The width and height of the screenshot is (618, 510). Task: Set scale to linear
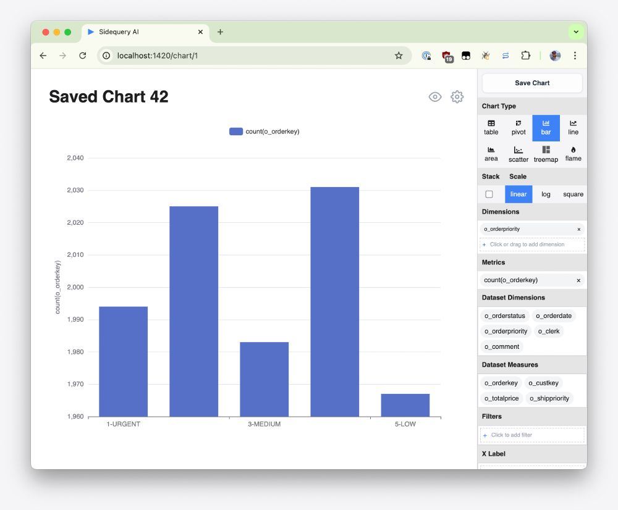tap(519, 194)
